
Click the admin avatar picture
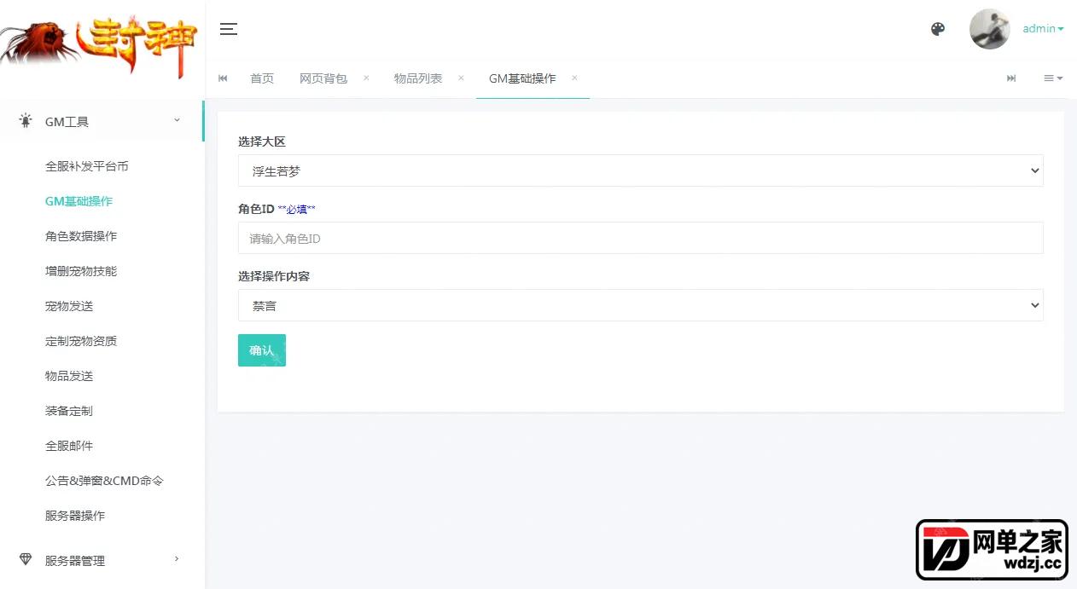990,29
